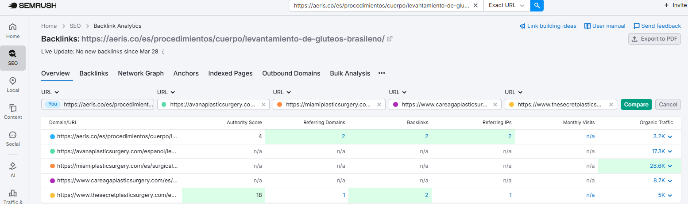This screenshot has width=688, height=204.
Task: Open the external link icon beside the backlinks URL
Action: tap(390, 39)
